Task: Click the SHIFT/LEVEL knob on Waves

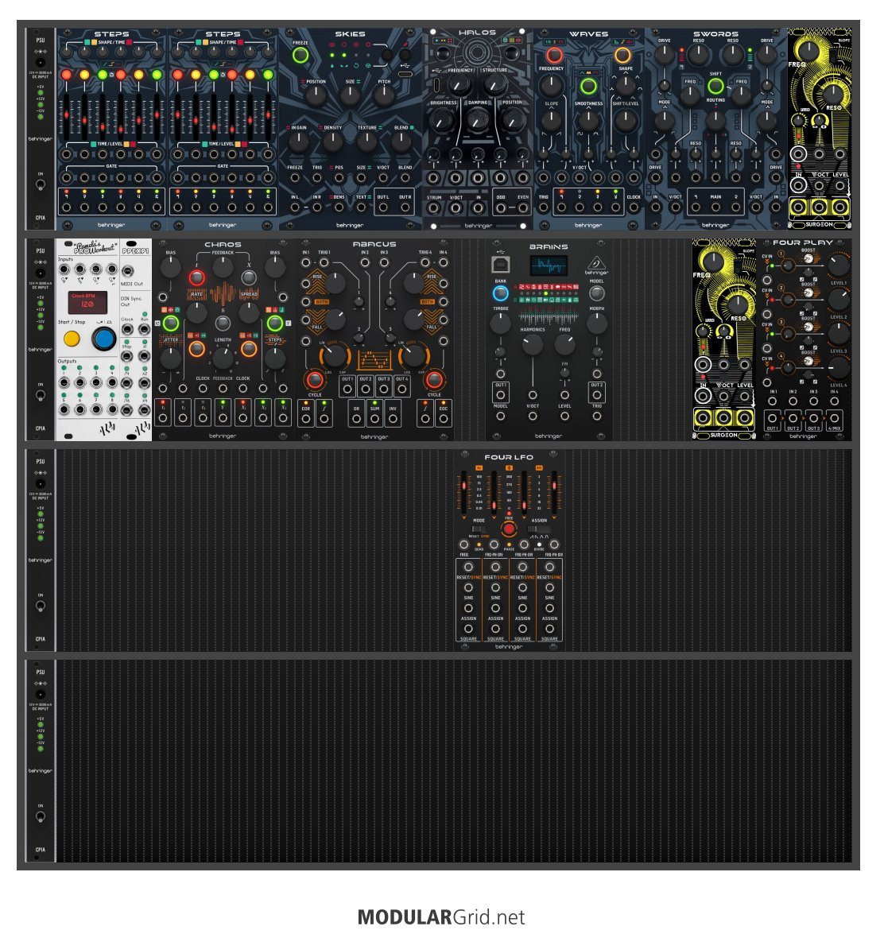Action: [x=626, y=120]
